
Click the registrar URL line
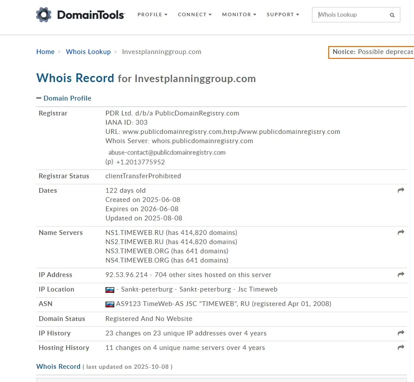pyautogui.click(x=223, y=132)
